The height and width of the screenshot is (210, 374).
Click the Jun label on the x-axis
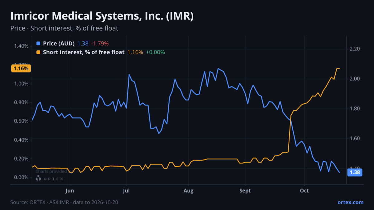[70, 190]
